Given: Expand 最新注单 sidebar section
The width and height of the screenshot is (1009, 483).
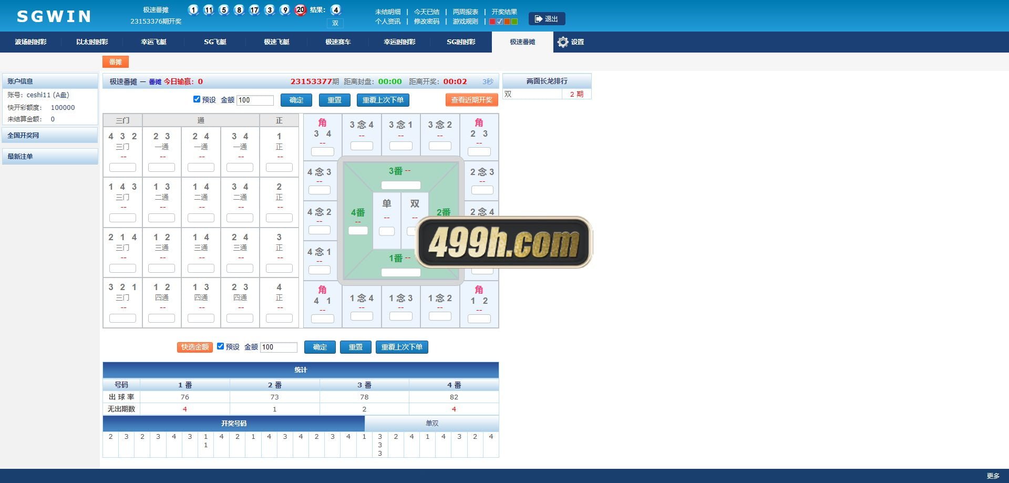Looking at the screenshot, I should 50,156.
